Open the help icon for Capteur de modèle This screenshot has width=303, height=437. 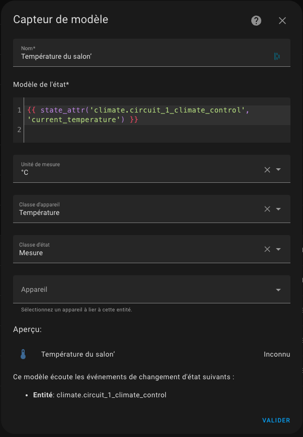click(x=256, y=21)
